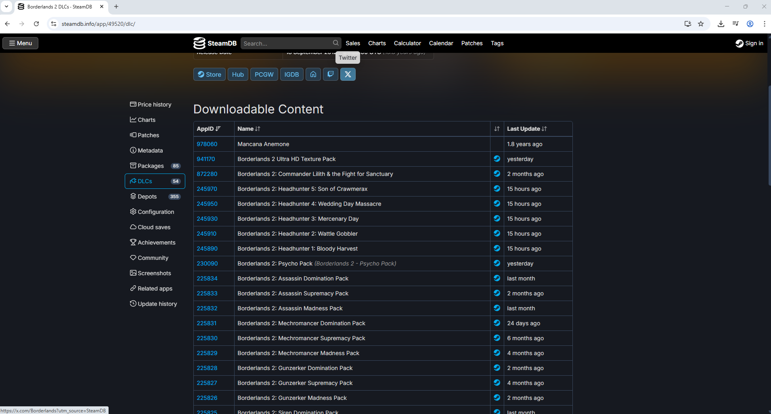Click the search magnifier icon
This screenshot has height=414, width=771.
pyautogui.click(x=335, y=43)
